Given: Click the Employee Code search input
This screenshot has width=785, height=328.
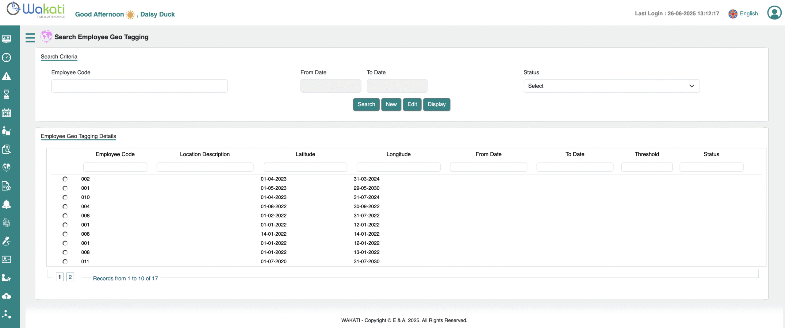Looking at the screenshot, I should pos(139,86).
